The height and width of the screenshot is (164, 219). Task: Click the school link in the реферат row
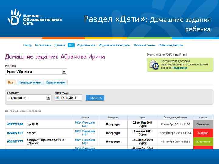point(85,142)
